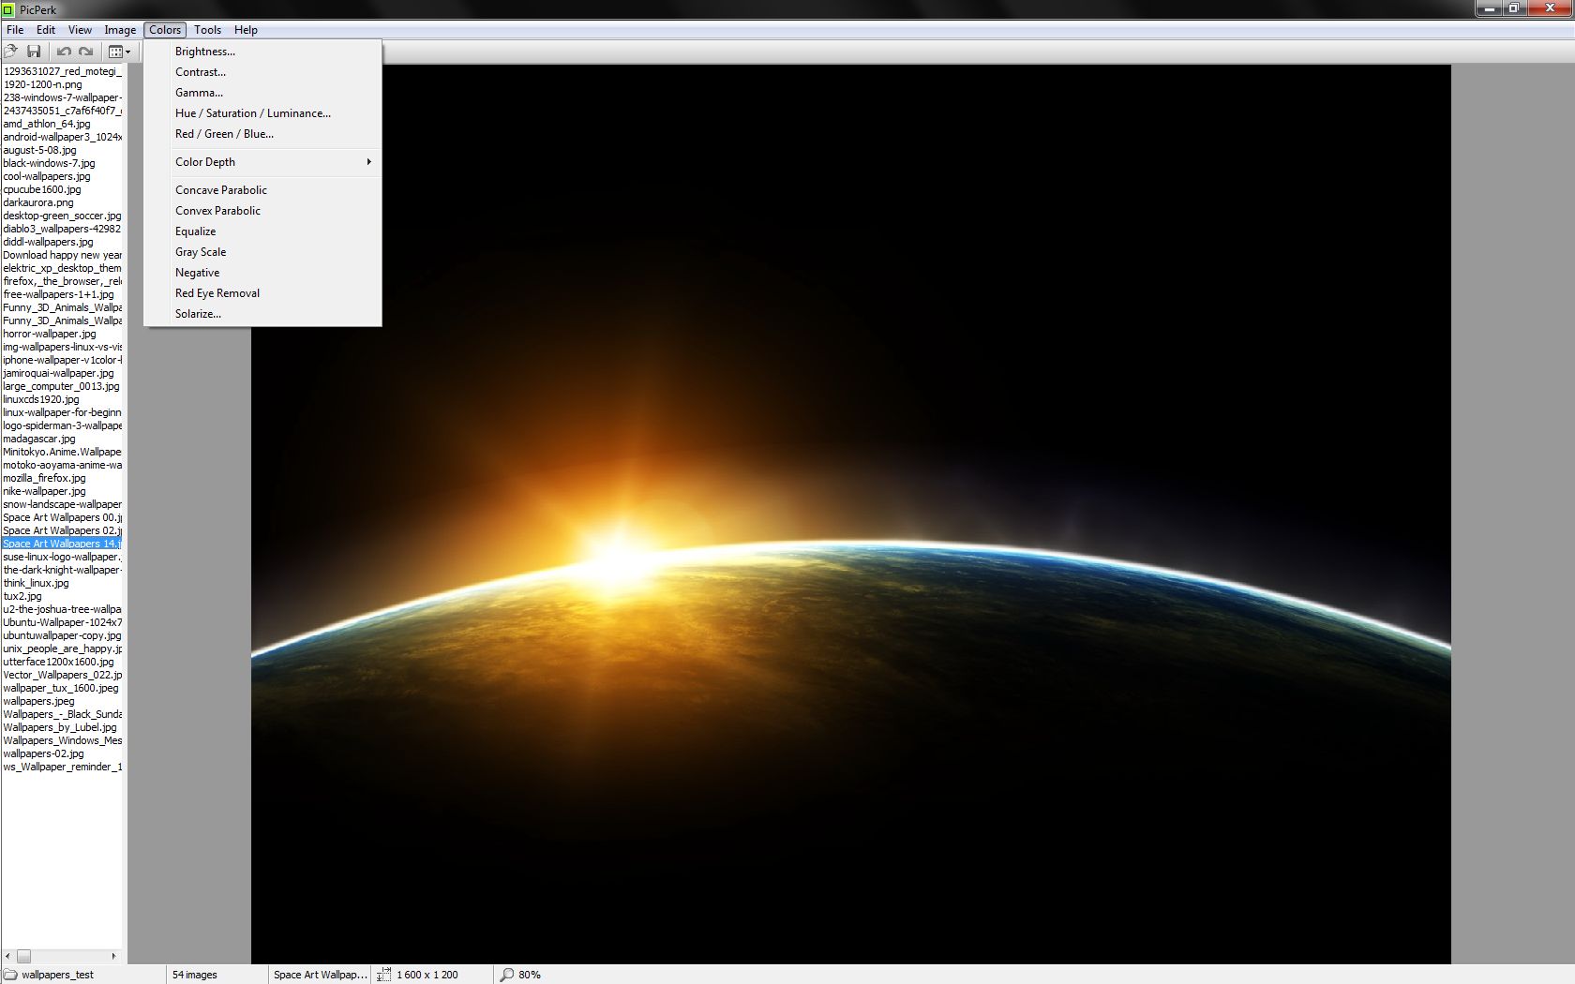The image size is (1575, 984).
Task: Select file amd_athlon_64.jpg
Action: click(x=47, y=124)
